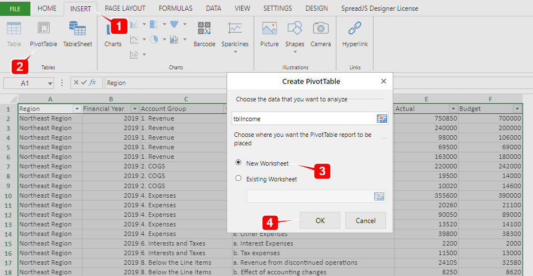Expand the Sparklines dropdown

coord(235,52)
